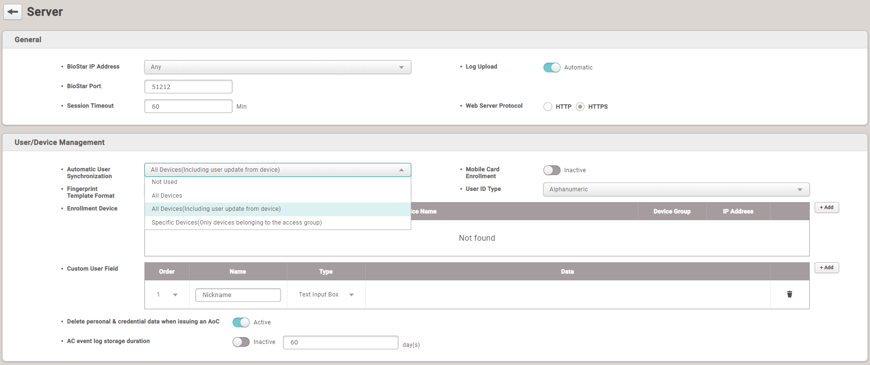The image size is (870, 365).
Task: Toggle the Log Upload Automatic switch
Action: [551, 68]
